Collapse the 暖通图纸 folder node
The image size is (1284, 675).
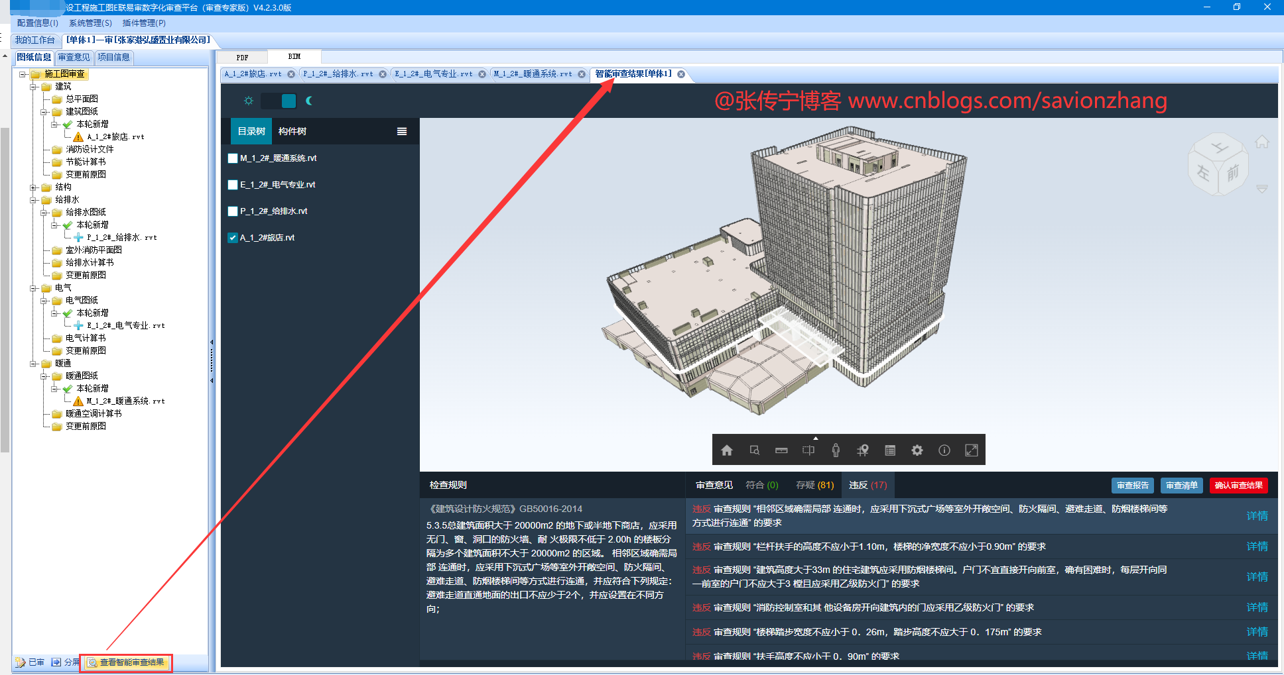pyautogui.click(x=44, y=376)
